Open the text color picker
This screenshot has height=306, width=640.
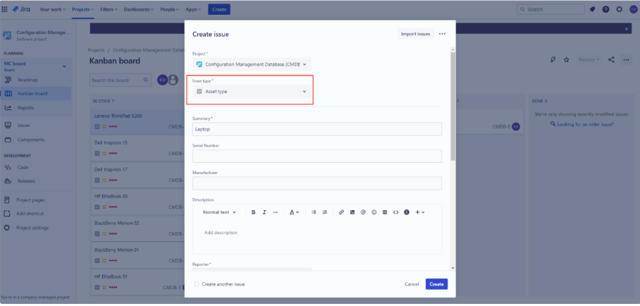click(294, 212)
